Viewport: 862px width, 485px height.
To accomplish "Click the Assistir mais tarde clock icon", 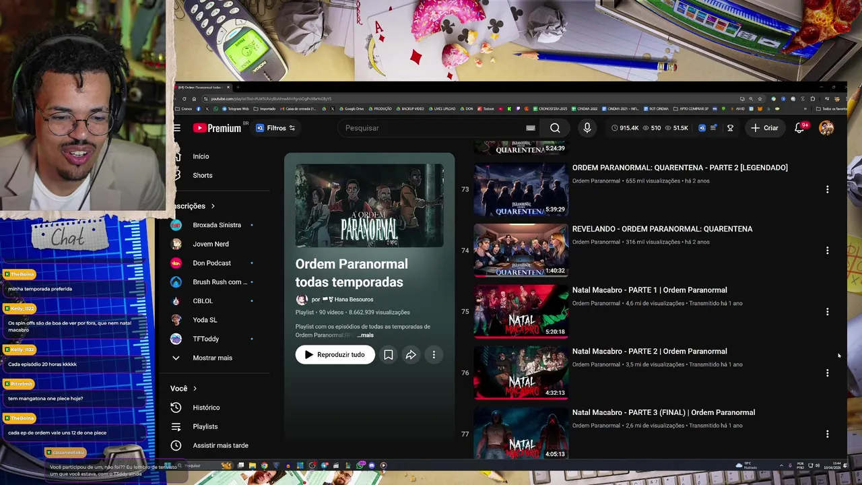I will tap(176, 445).
